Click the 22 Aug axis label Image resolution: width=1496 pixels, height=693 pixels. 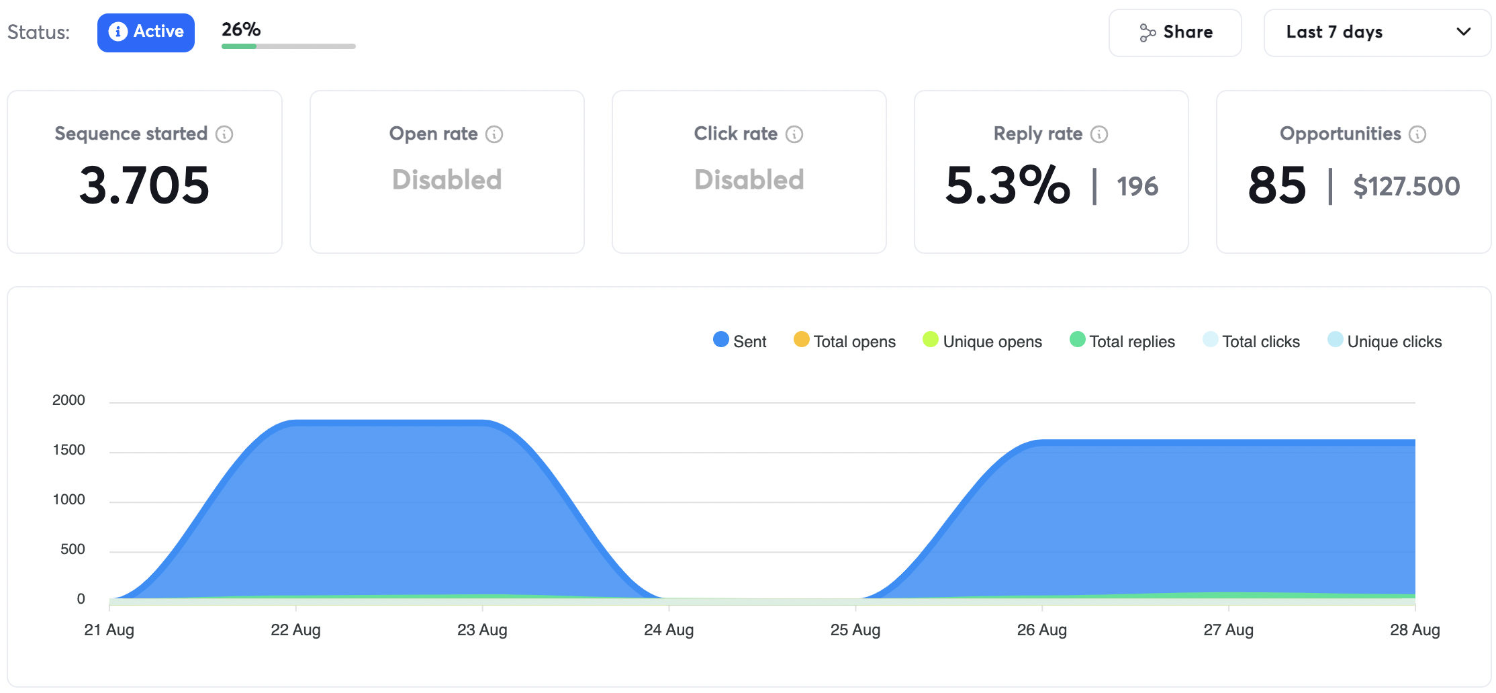point(295,630)
